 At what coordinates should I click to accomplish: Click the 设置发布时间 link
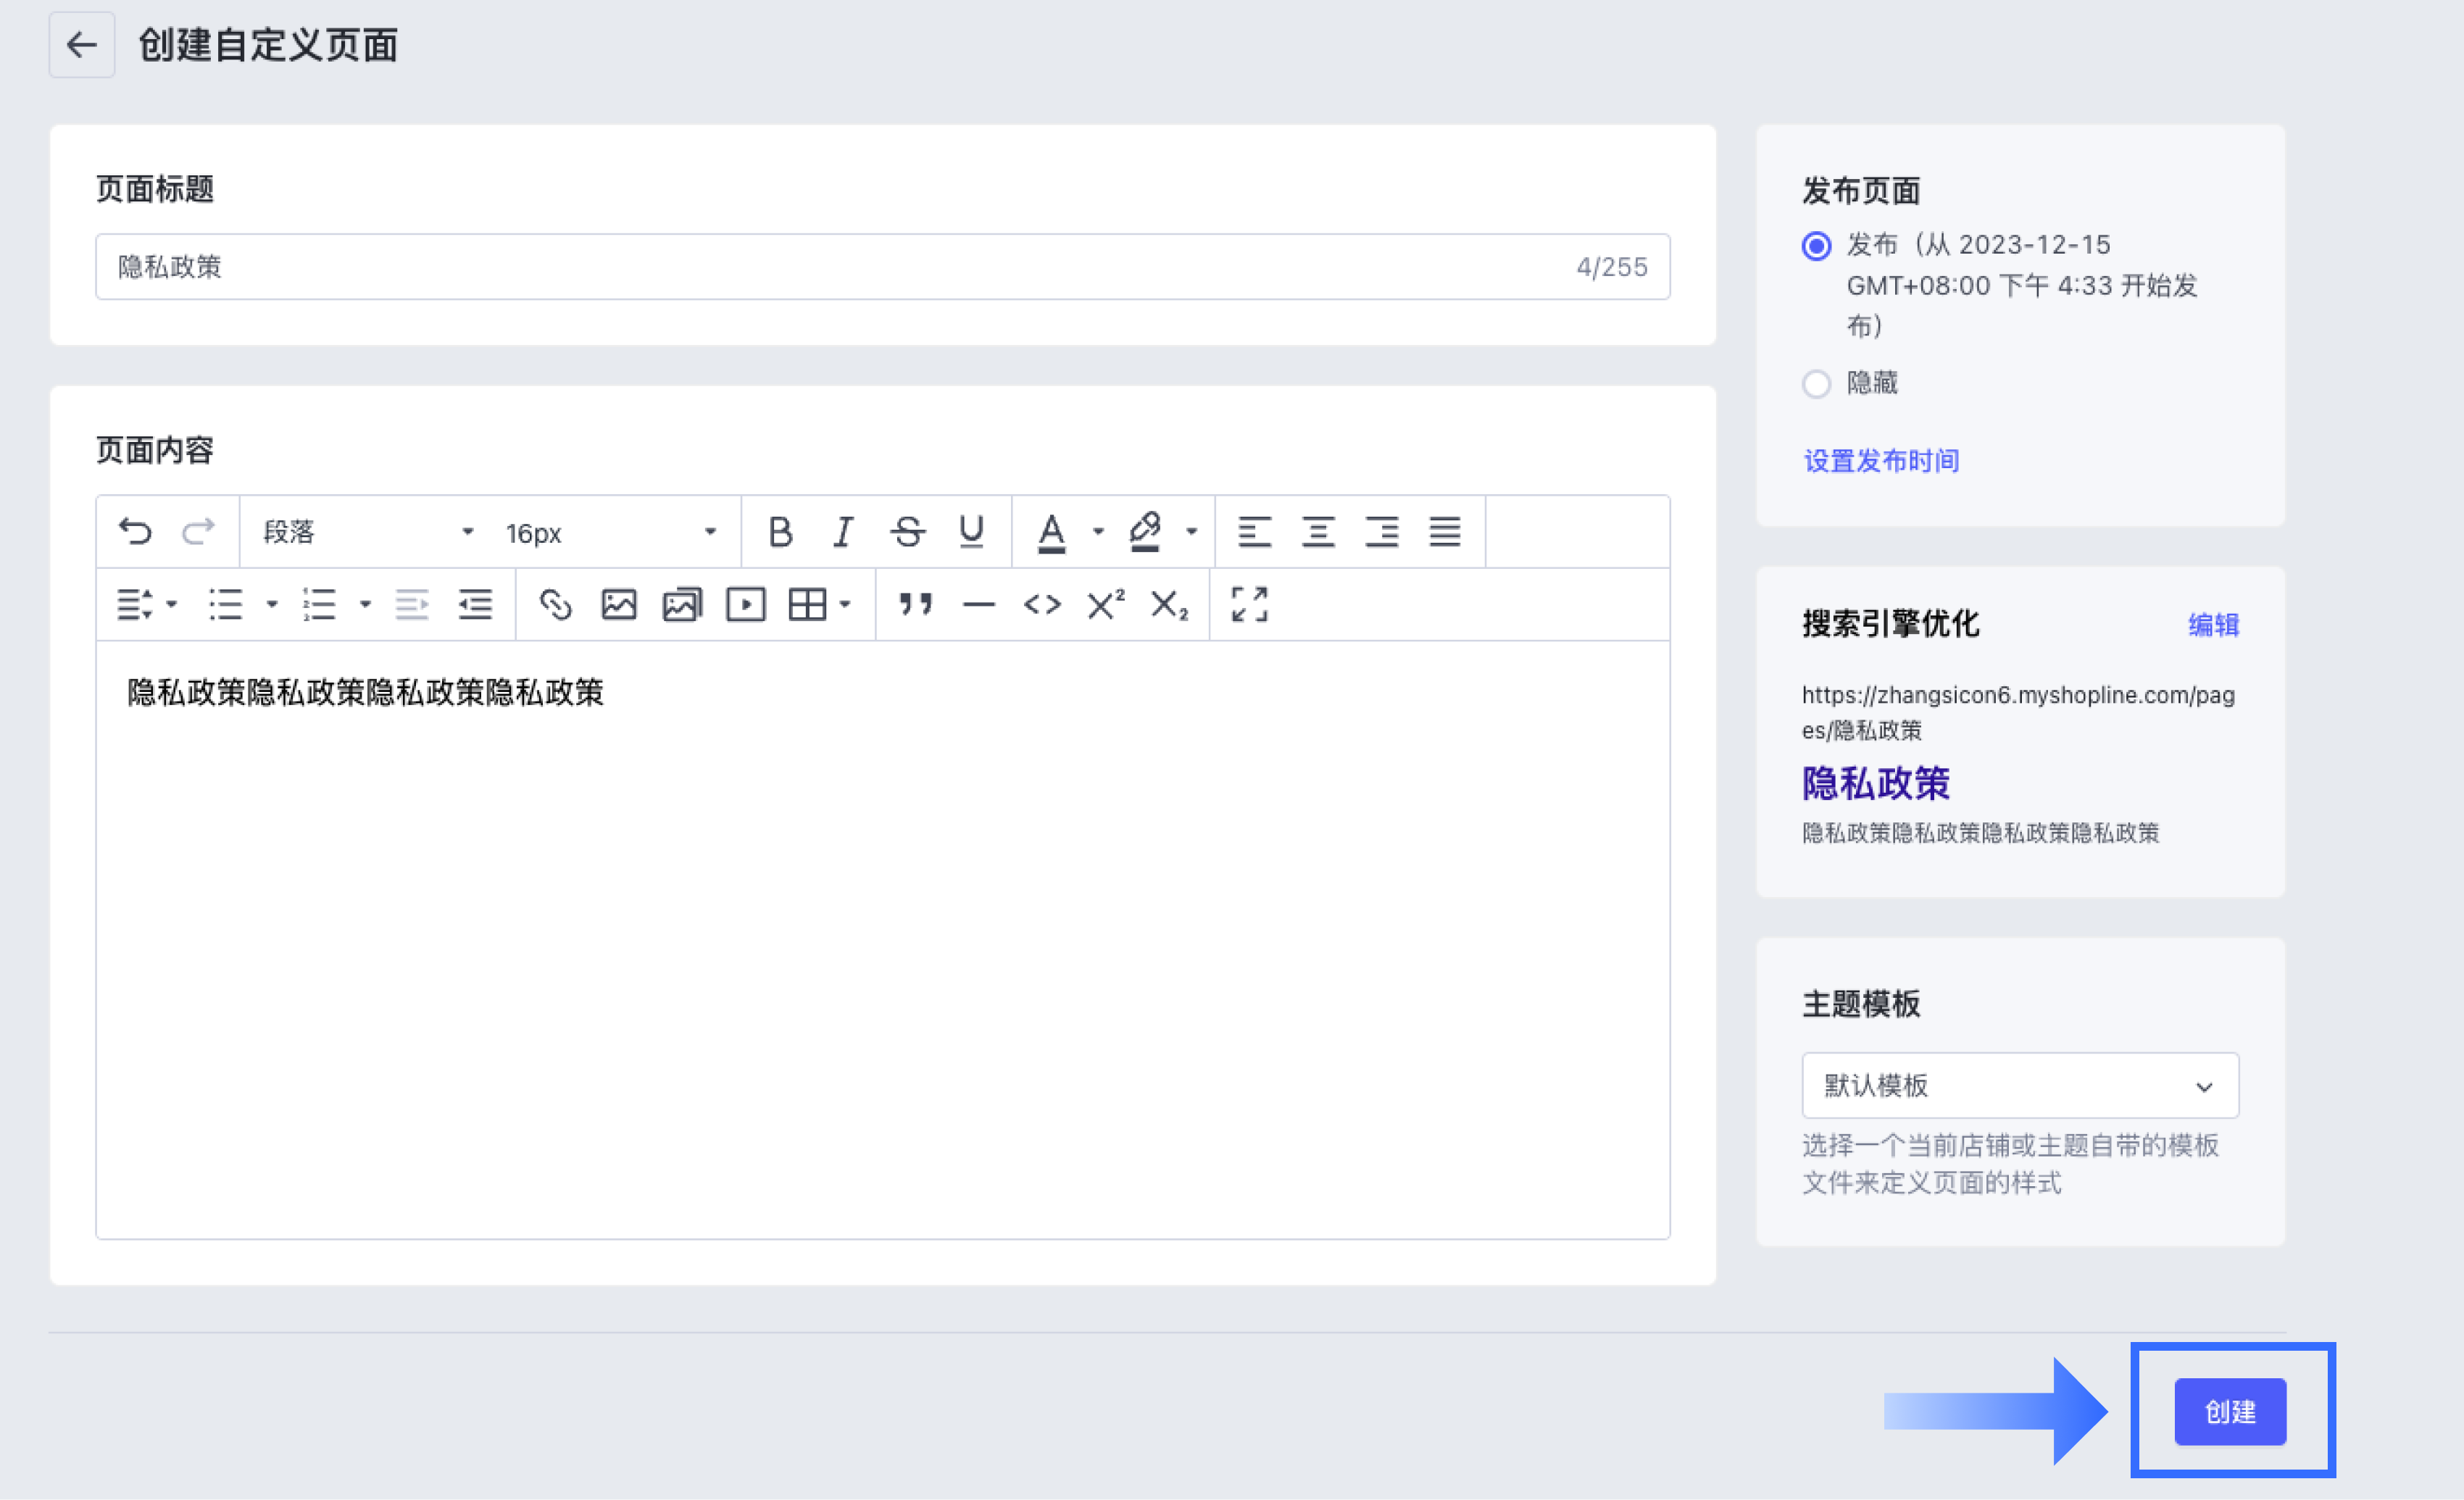click(1880, 461)
